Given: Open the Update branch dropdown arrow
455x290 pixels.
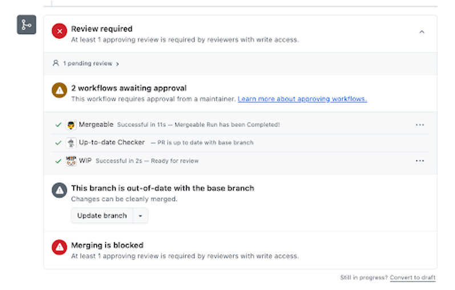Looking at the screenshot, I should 141,216.
